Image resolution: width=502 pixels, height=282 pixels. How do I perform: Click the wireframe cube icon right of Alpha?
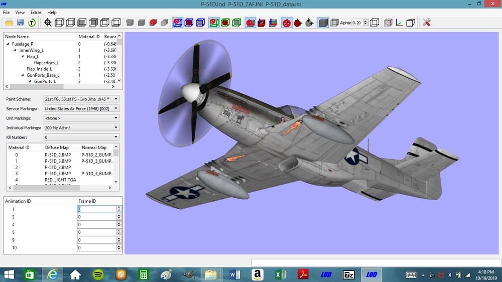(x=374, y=23)
